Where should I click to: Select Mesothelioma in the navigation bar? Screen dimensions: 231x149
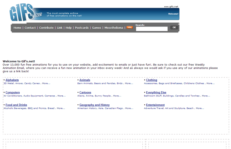point(114,28)
